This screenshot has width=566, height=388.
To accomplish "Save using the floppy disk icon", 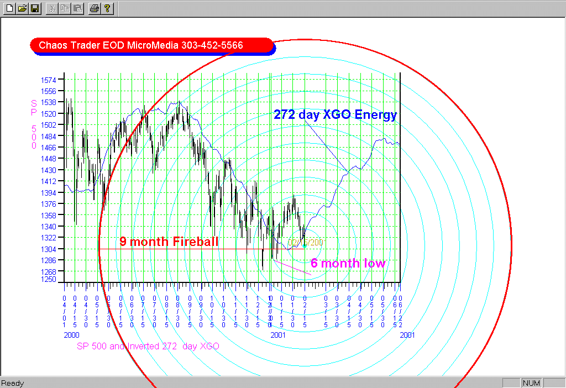I will (x=35, y=8).
